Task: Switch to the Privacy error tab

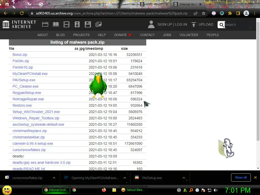Action: [86, 5]
